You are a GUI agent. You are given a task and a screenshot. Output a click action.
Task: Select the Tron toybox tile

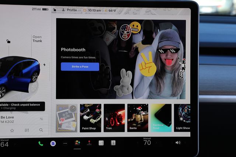coord(114,118)
